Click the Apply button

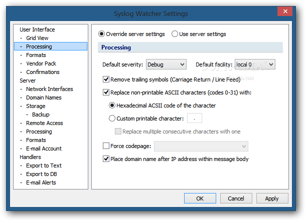tap(272, 198)
